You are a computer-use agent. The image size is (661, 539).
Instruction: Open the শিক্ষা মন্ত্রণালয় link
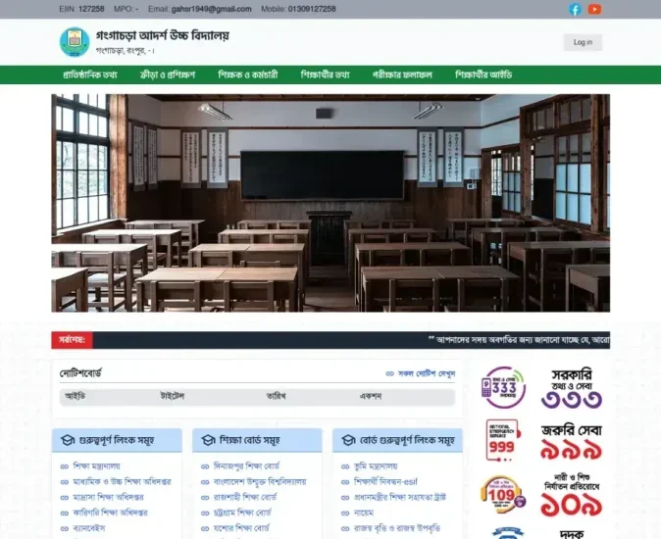[96, 466]
